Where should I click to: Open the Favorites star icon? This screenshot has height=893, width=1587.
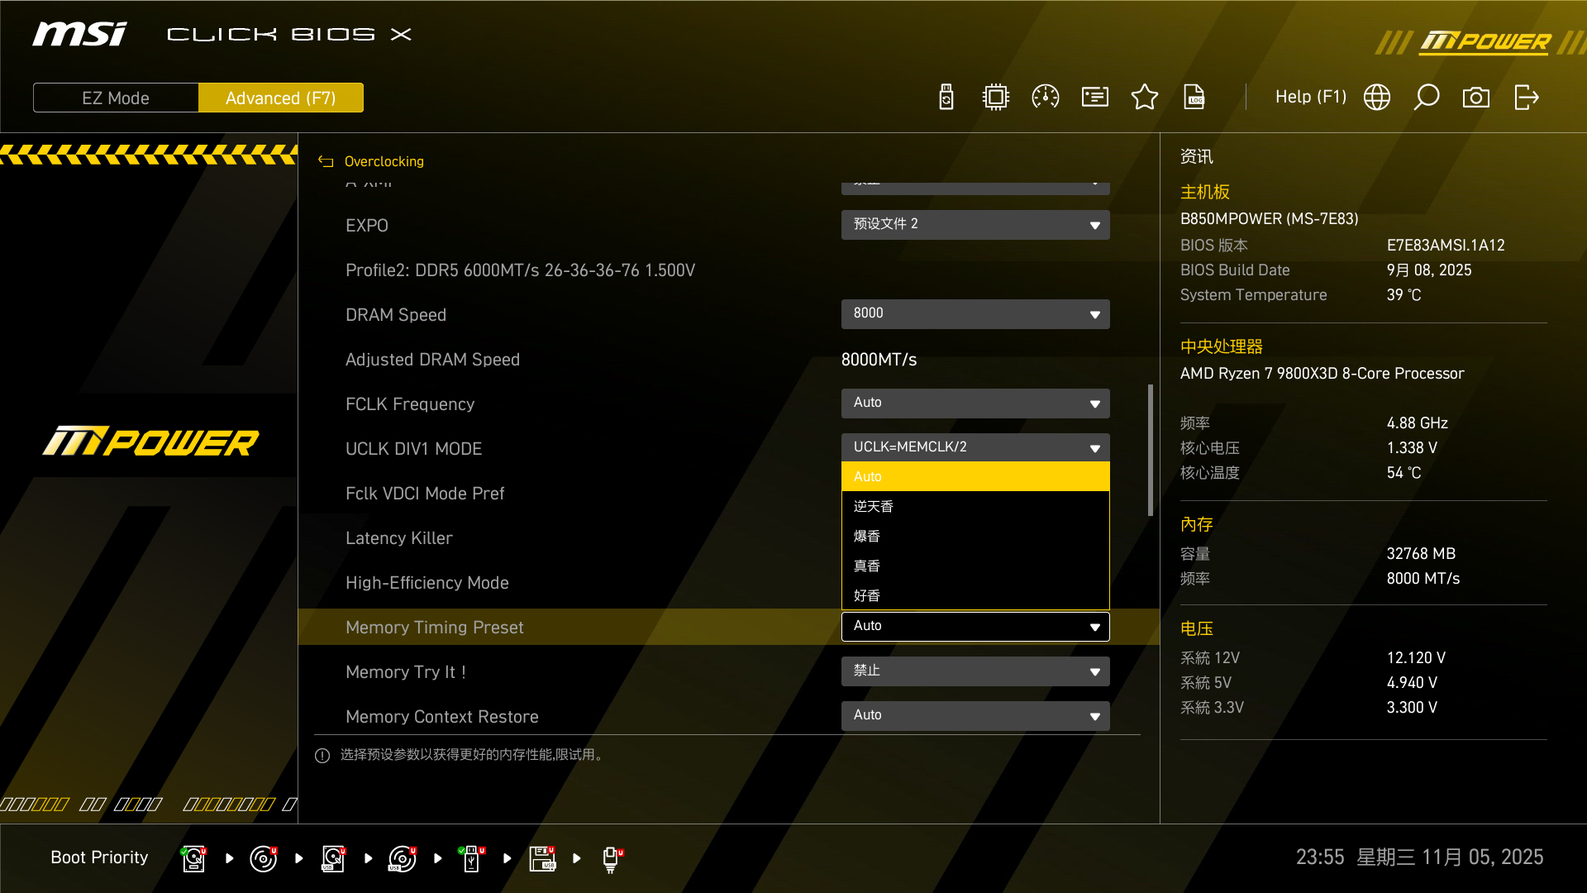tap(1145, 97)
